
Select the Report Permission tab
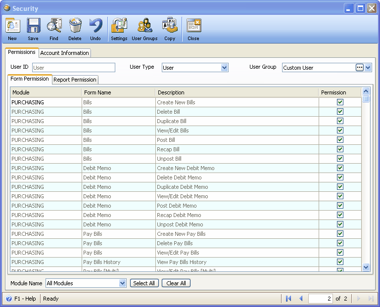[x=75, y=80]
